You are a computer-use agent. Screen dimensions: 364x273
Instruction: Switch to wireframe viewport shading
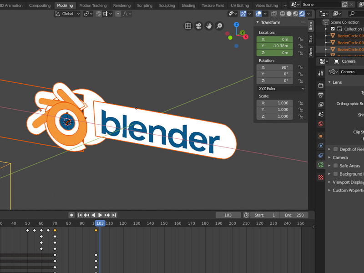282,14
